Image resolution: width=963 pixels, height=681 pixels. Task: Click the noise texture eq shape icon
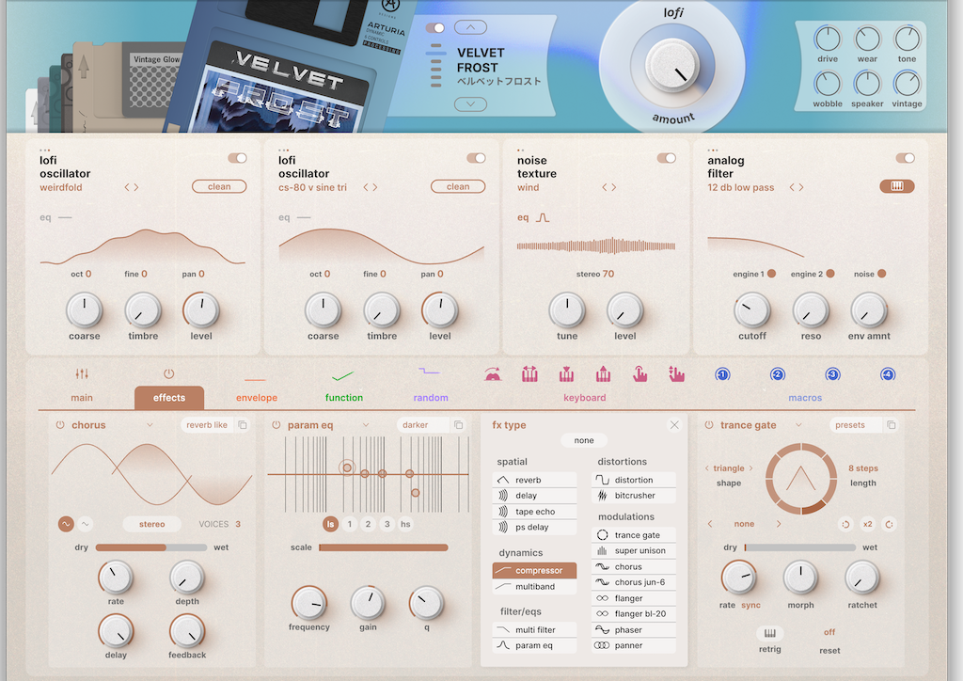(543, 217)
